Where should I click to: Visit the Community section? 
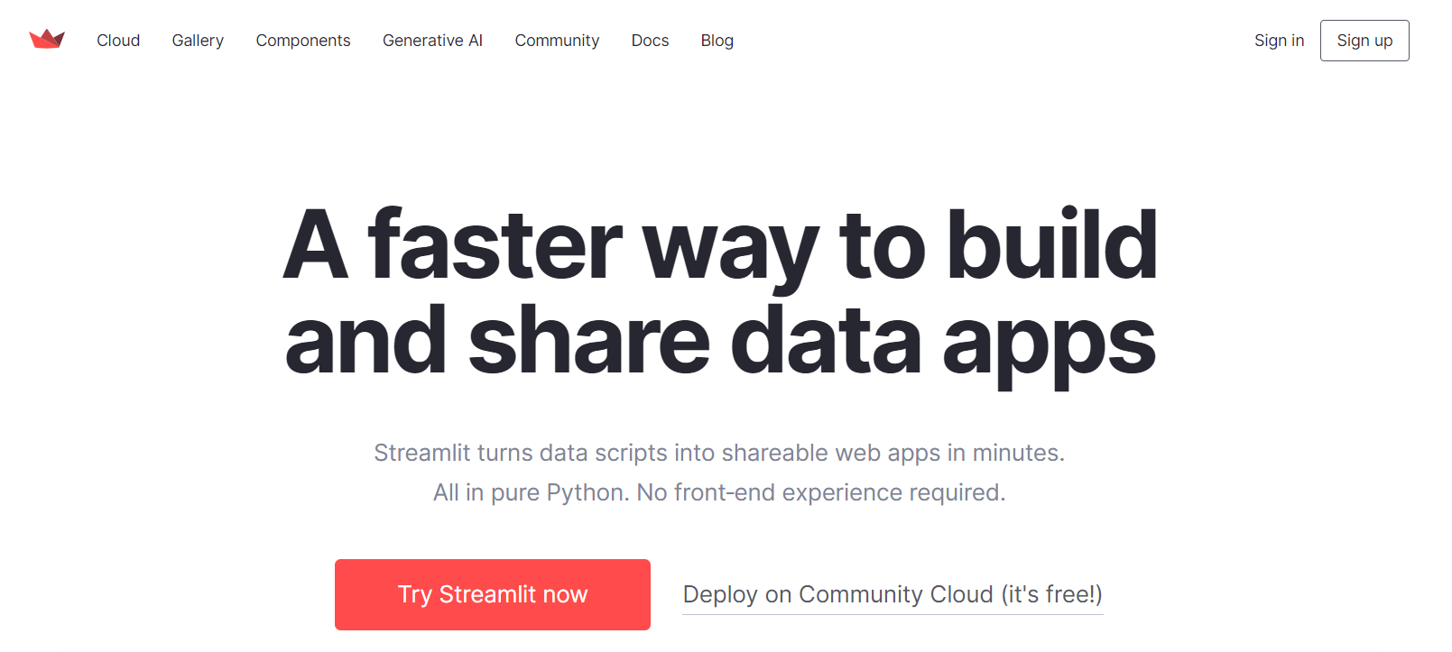[x=557, y=41]
